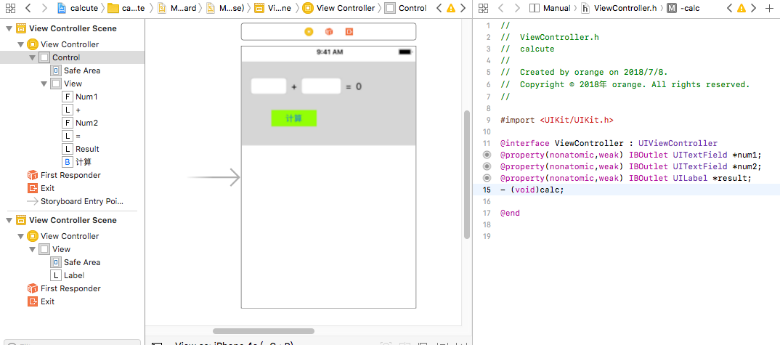Select the Label item in the outline
Viewport: 780px width, 345px height.
pyautogui.click(x=67, y=275)
